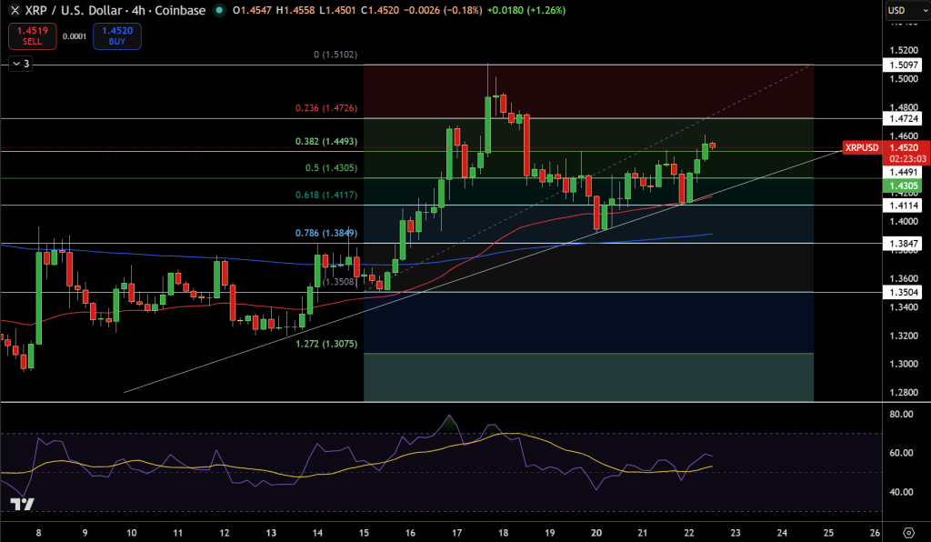The width and height of the screenshot is (931, 542).
Task: Select the 0.618 (1.4117) Fibonacci level label
Action: [x=325, y=194]
